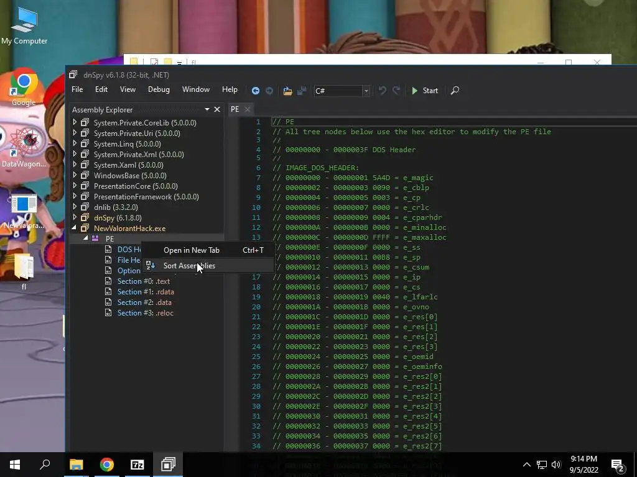Click the e_lfarlc line in code view
This screenshot has height=477, width=637.
pos(355,297)
